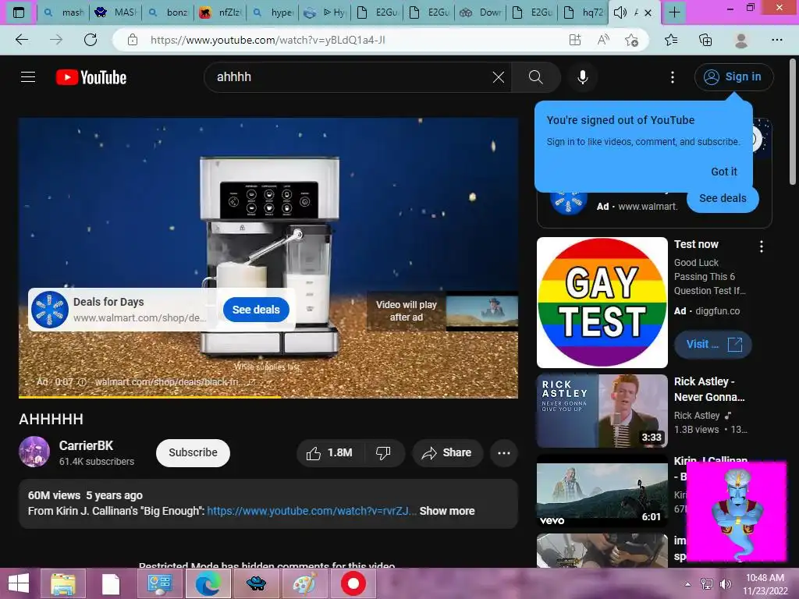
Task: Dislike the AHHHHH video
Action: click(383, 453)
